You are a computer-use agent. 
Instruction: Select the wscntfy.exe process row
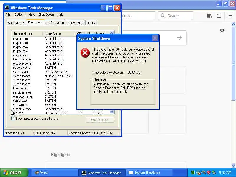[x=44, y=109]
